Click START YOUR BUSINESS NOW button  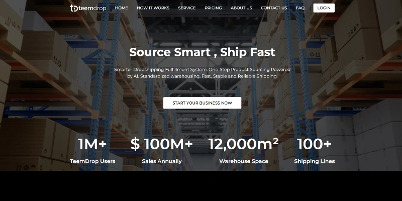click(x=203, y=103)
